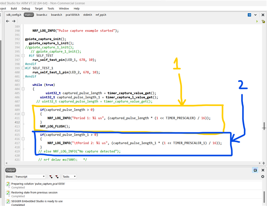
Task: Select the main.c editor tab
Action: pos(29,15)
